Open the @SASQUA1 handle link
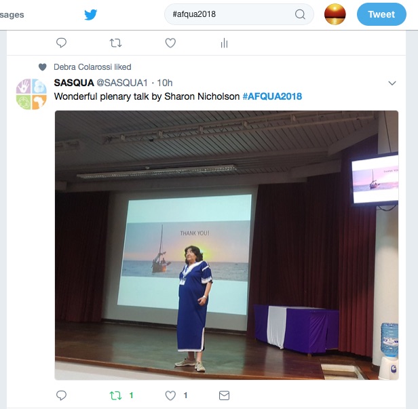Viewport: 418px width, 409px height. pos(122,83)
